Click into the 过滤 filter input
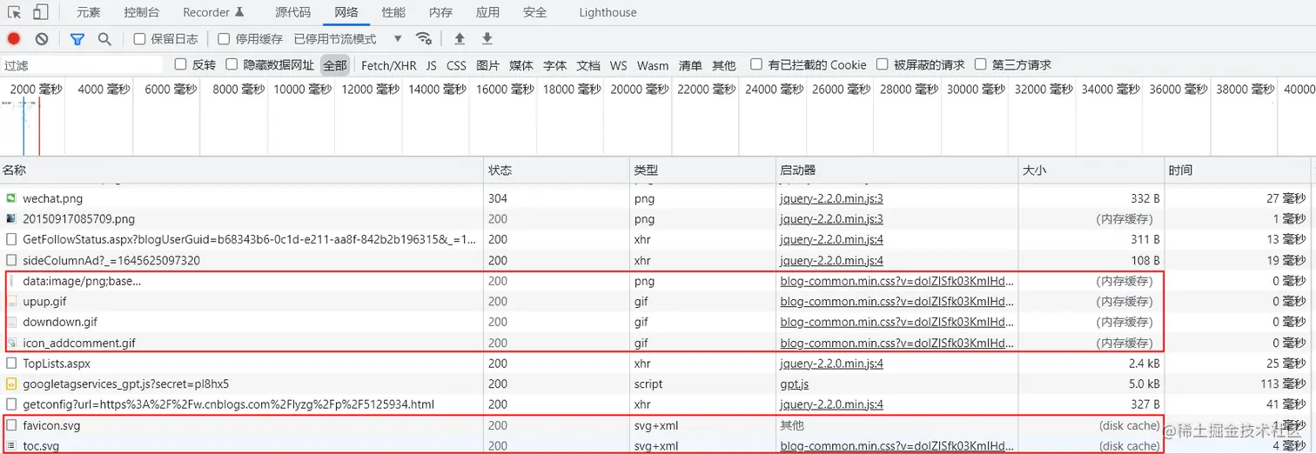 click(82, 65)
